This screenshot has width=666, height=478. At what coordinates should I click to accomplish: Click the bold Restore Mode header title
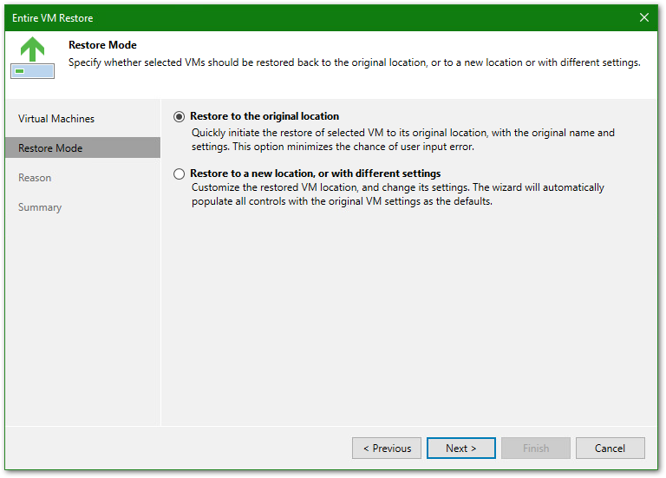(x=102, y=45)
